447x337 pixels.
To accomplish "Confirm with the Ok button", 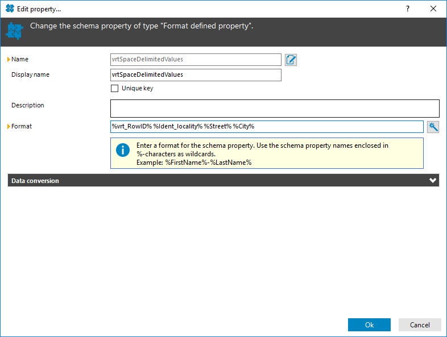I will (x=369, y=324).
